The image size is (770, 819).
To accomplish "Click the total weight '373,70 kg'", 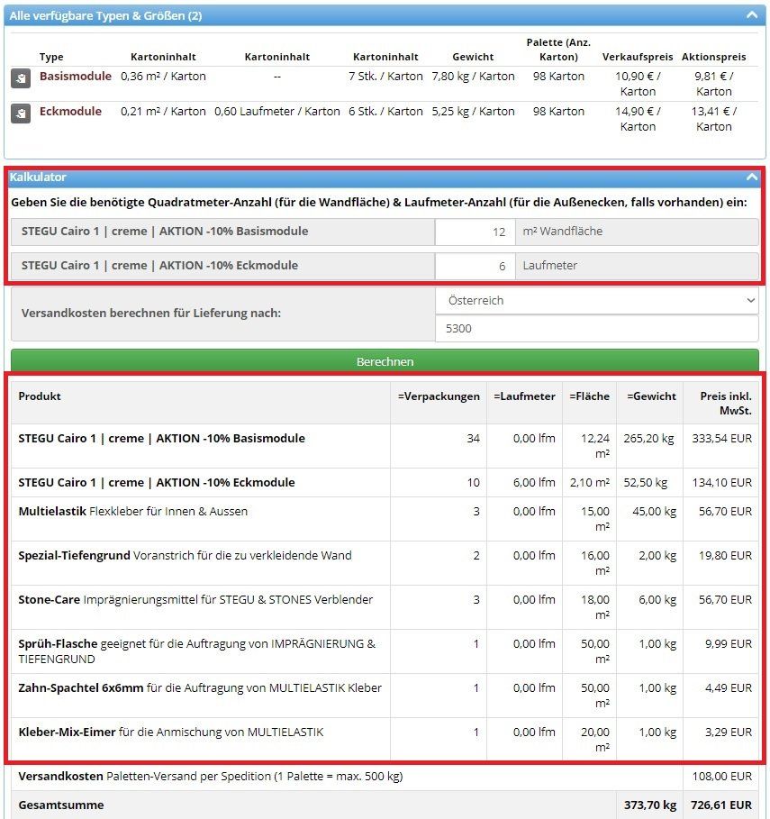I will coord(650,805).
